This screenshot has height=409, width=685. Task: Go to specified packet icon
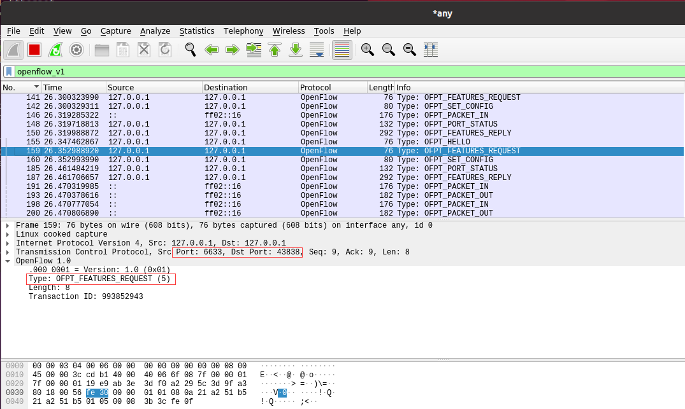254,50
